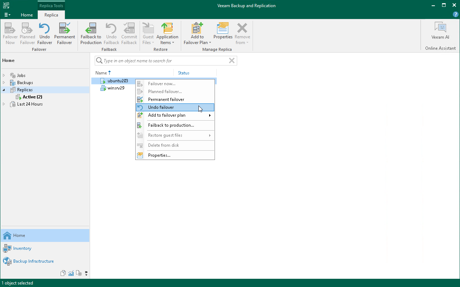Choose Properties... in context menu

(175, 155)
